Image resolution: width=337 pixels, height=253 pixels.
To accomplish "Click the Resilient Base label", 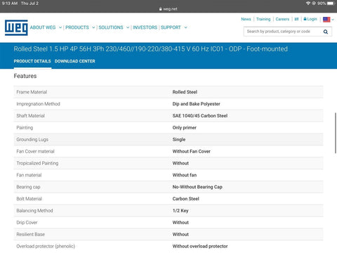I will pyautogui.click(x=30, y=234).
